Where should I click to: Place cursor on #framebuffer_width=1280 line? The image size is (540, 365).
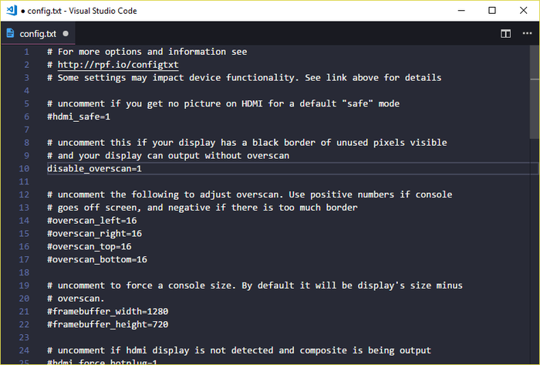tap(107, 312)
